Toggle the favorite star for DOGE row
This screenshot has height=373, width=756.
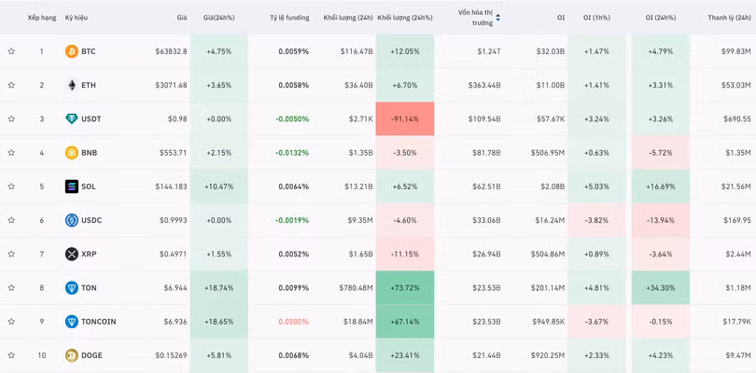click(x=11, y=355)
